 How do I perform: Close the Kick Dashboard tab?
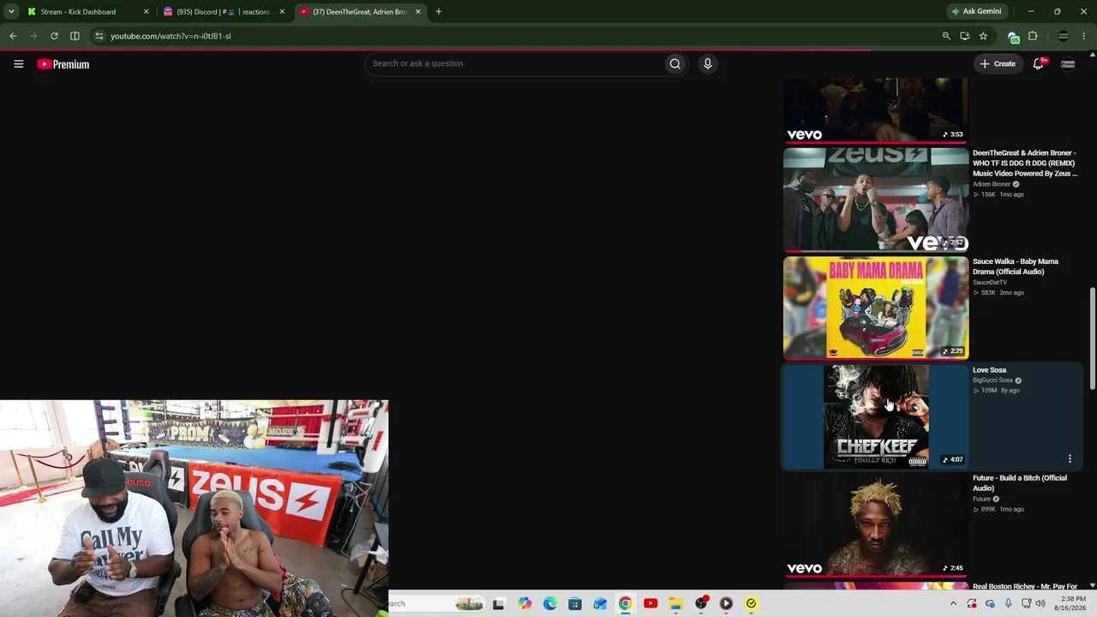pyautogui.click(x=146, y=12)
